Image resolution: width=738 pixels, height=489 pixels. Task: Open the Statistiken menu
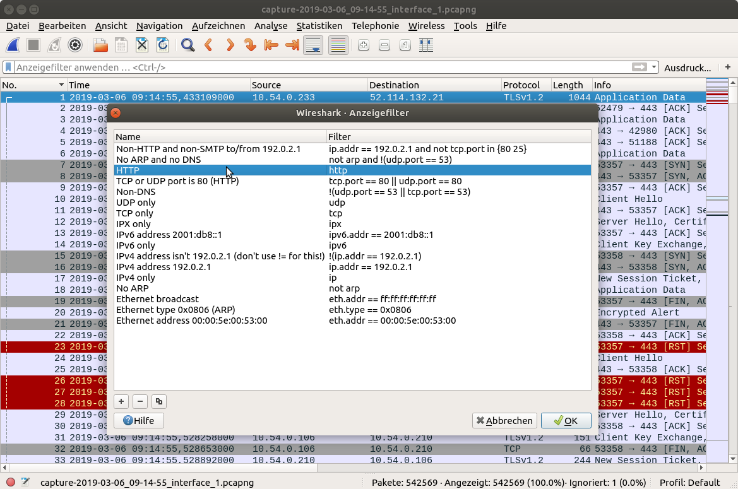pyautogui.click(x=319, y=26)
